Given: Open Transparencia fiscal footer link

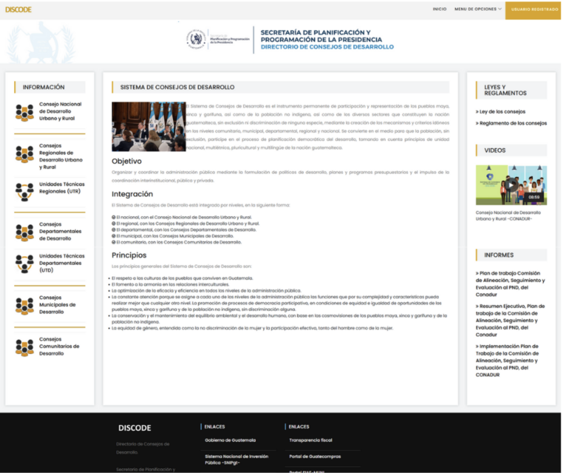Looking at the screenshot, I should tap(311, 441).
